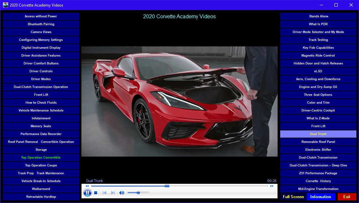The width and height of the screenshot is (359, 203).
Task: Select the eLSD video
Action: [318, 71]
